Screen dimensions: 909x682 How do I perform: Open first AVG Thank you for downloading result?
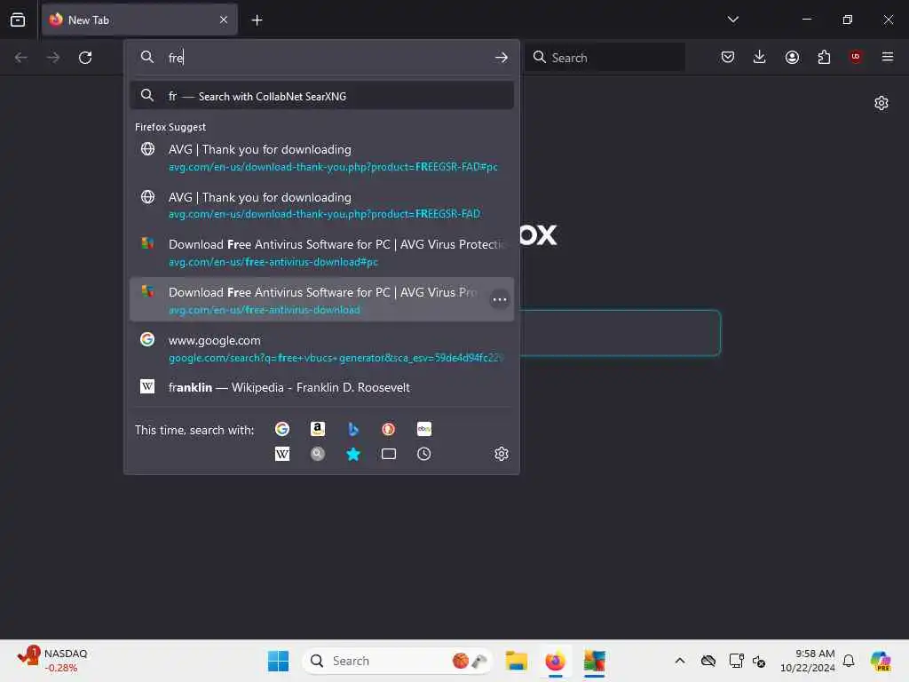(x=321, y=158)
